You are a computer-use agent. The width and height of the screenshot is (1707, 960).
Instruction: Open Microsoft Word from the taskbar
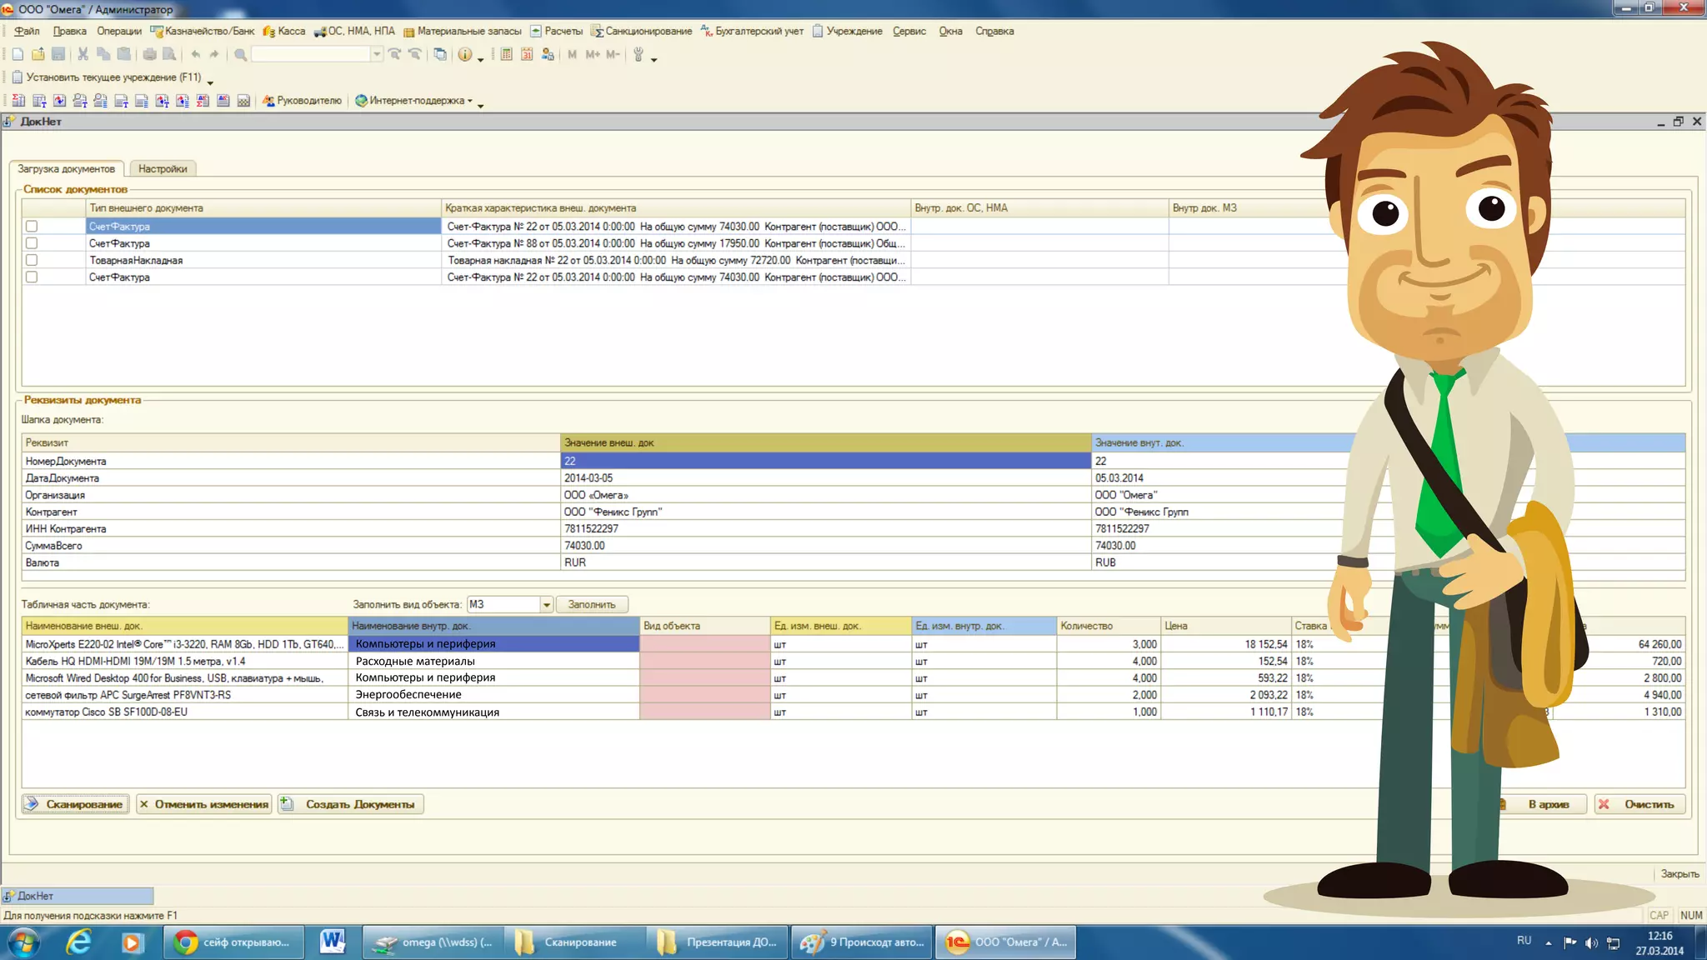tap(333, 942)
